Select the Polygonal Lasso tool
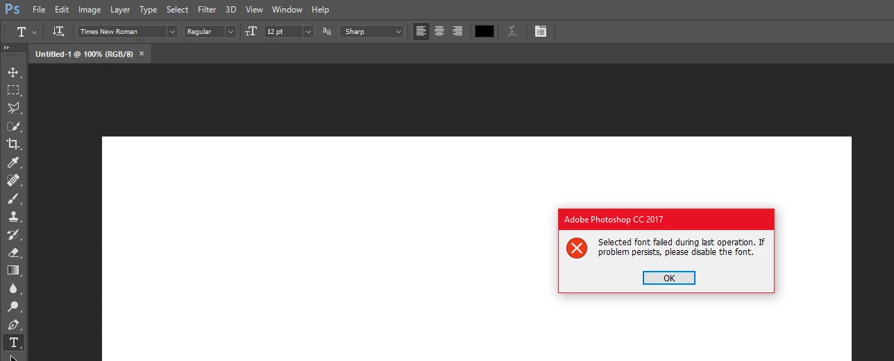Viewport: 894px width, 361px height. point(12,108)
